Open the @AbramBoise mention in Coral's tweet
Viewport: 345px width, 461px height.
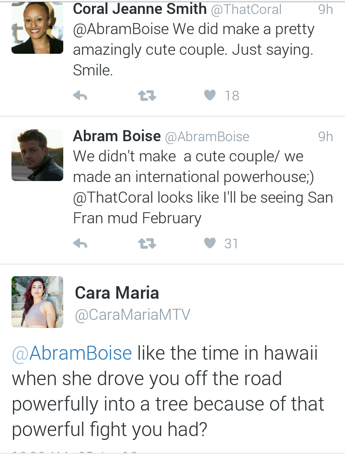point(121,29)
